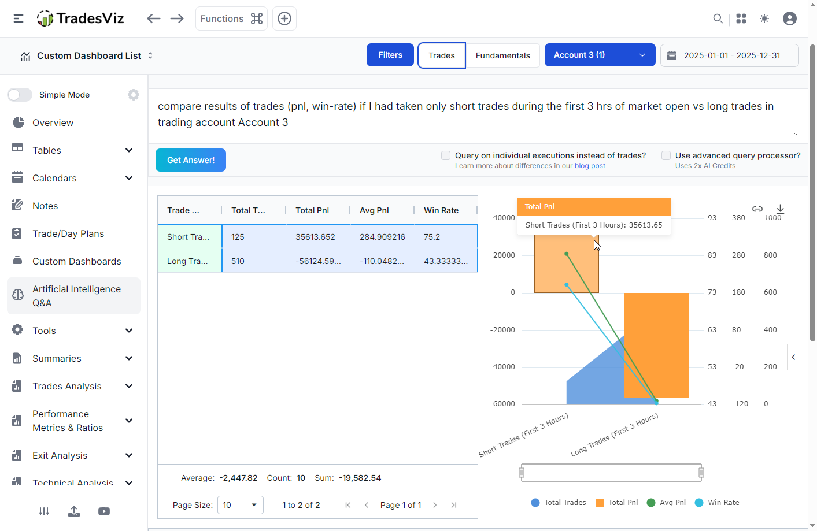817x531 pixels.
Task: Adjust the chart zoom range slider
Action: 611,472
